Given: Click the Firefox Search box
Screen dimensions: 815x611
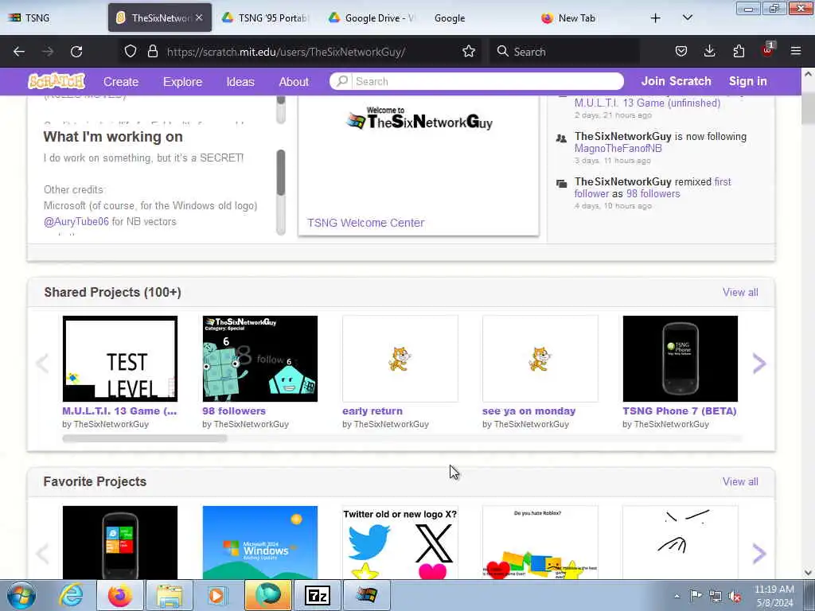Looking at the screenshot, I should 564,52.
